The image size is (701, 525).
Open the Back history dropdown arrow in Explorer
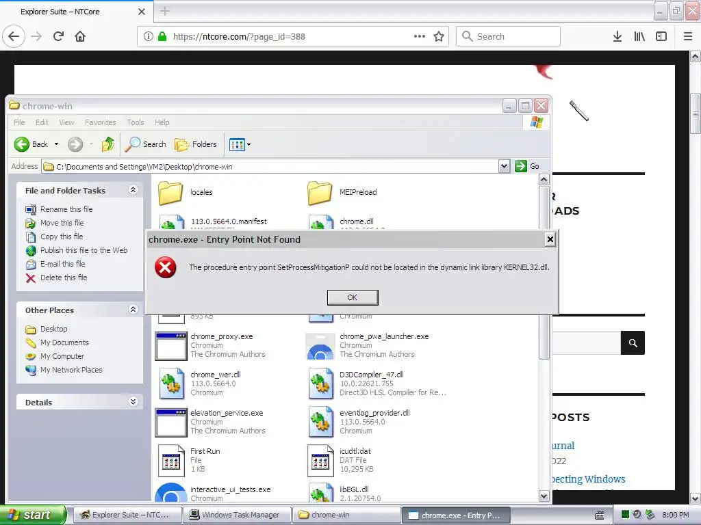click(x=56, y=144)
